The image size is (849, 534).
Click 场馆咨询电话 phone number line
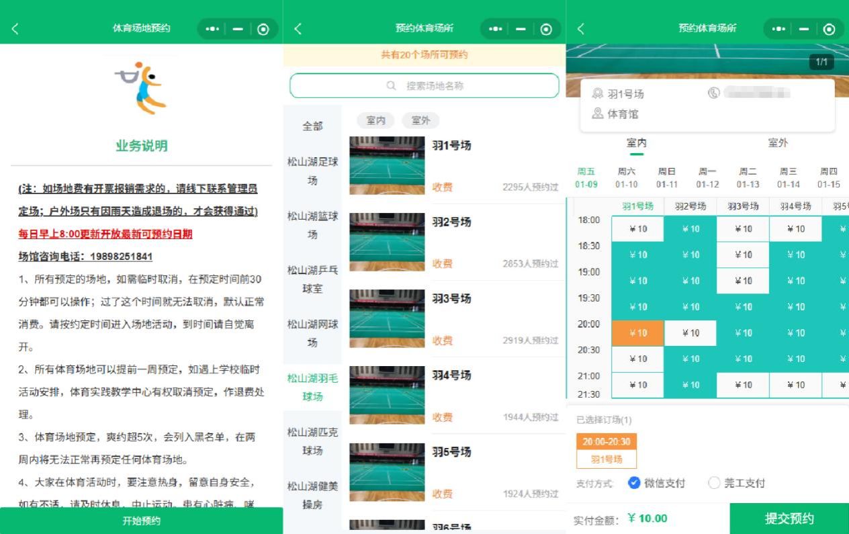[85, 257]
